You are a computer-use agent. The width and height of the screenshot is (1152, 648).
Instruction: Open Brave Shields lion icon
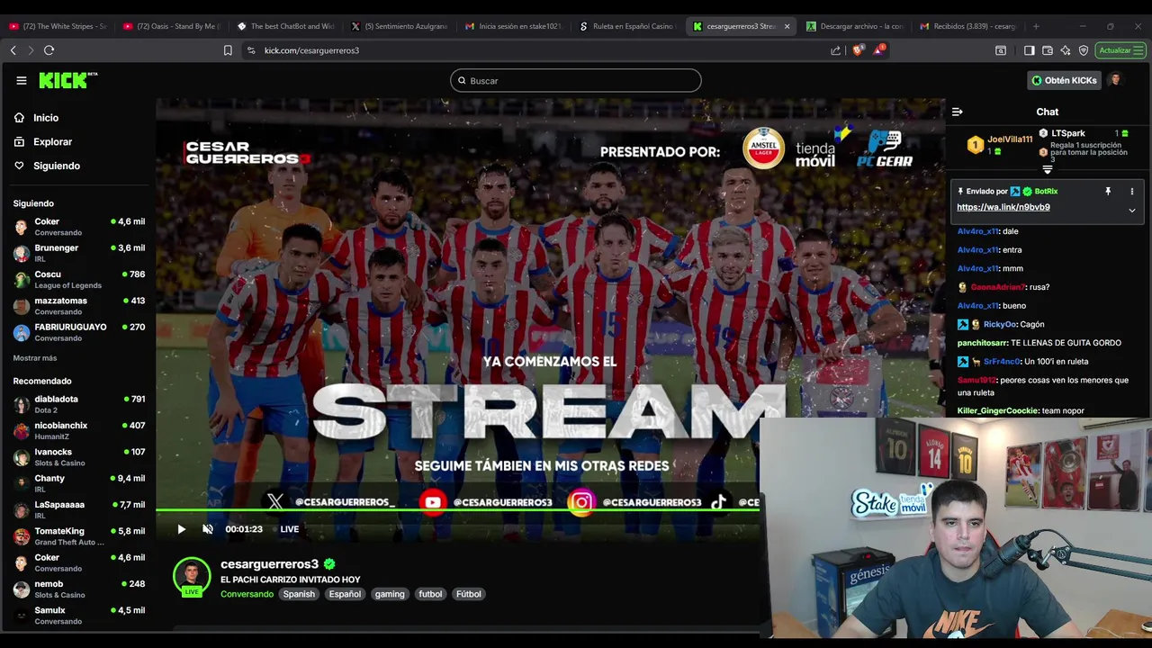point(857,50)
